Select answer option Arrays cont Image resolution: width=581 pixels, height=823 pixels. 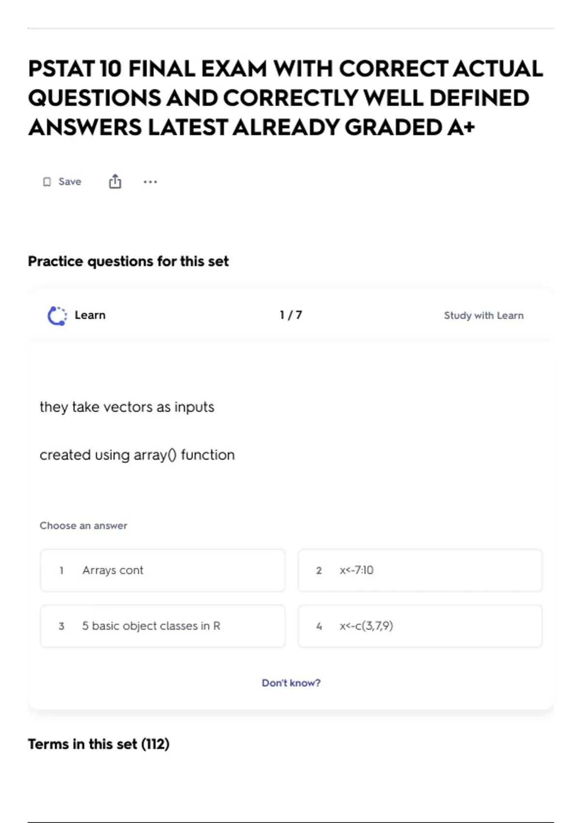[163, 570]
